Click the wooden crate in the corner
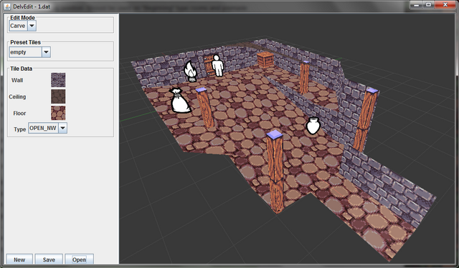 pos(265,59)
